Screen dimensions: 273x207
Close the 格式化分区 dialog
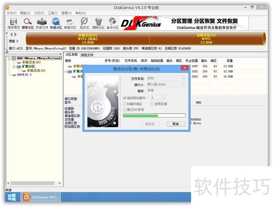tap(185, 68)
